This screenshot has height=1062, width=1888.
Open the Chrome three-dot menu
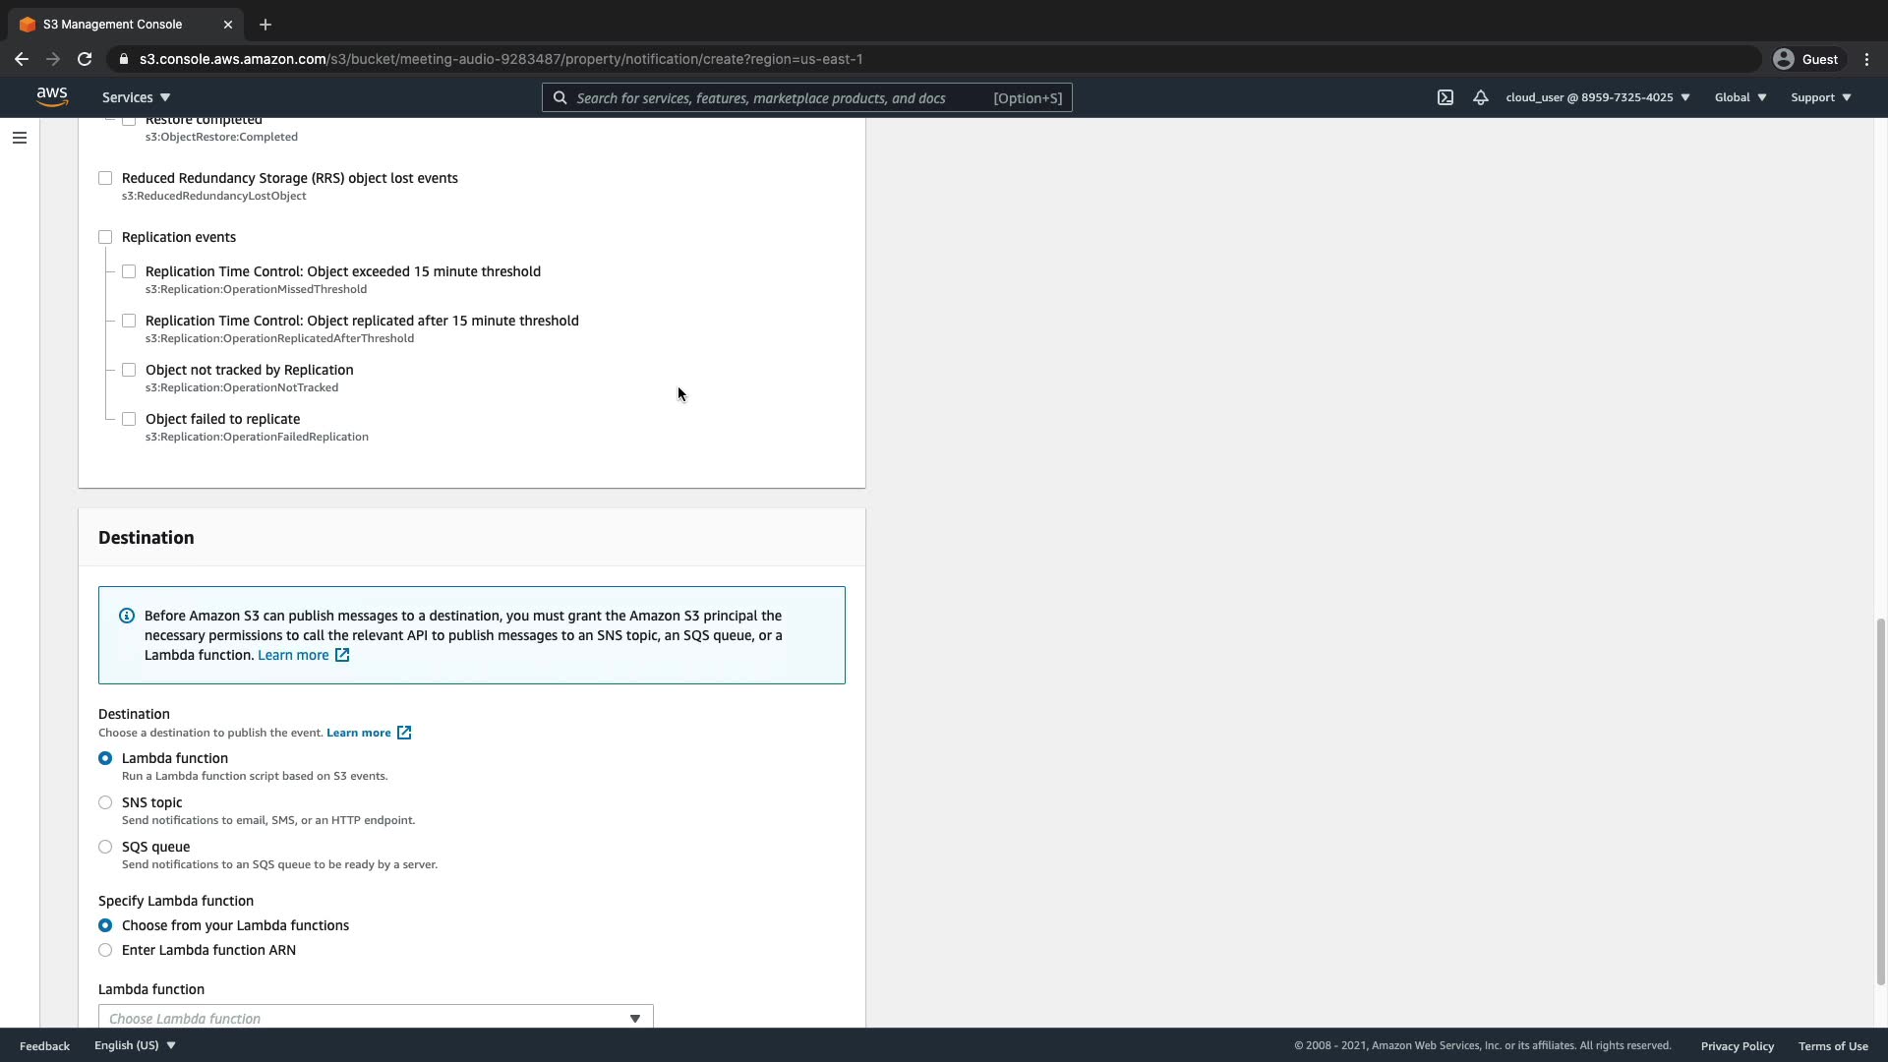1866,59
